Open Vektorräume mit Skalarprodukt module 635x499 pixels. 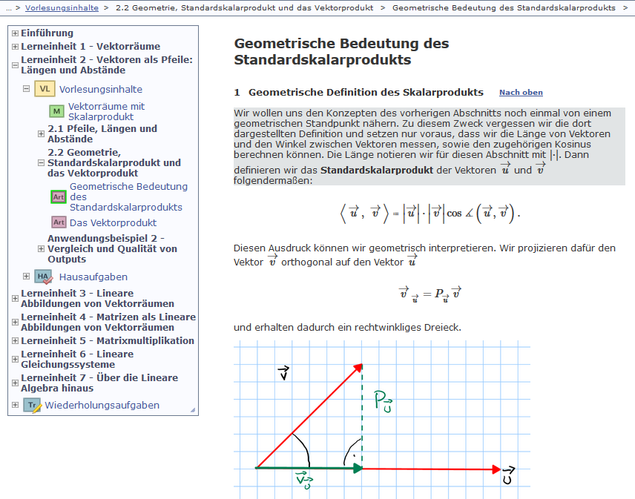click(x=106, y=111)
